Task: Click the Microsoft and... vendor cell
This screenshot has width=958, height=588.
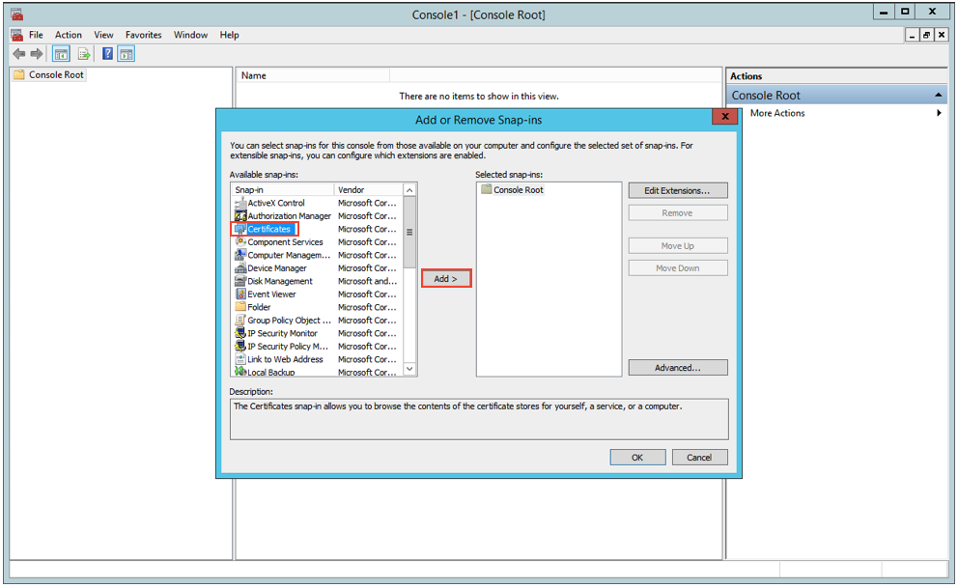Action: (x=367, y=281)
